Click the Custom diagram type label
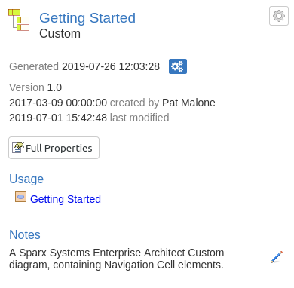Viewport: 294px width, 288px height. coord(60,34)
